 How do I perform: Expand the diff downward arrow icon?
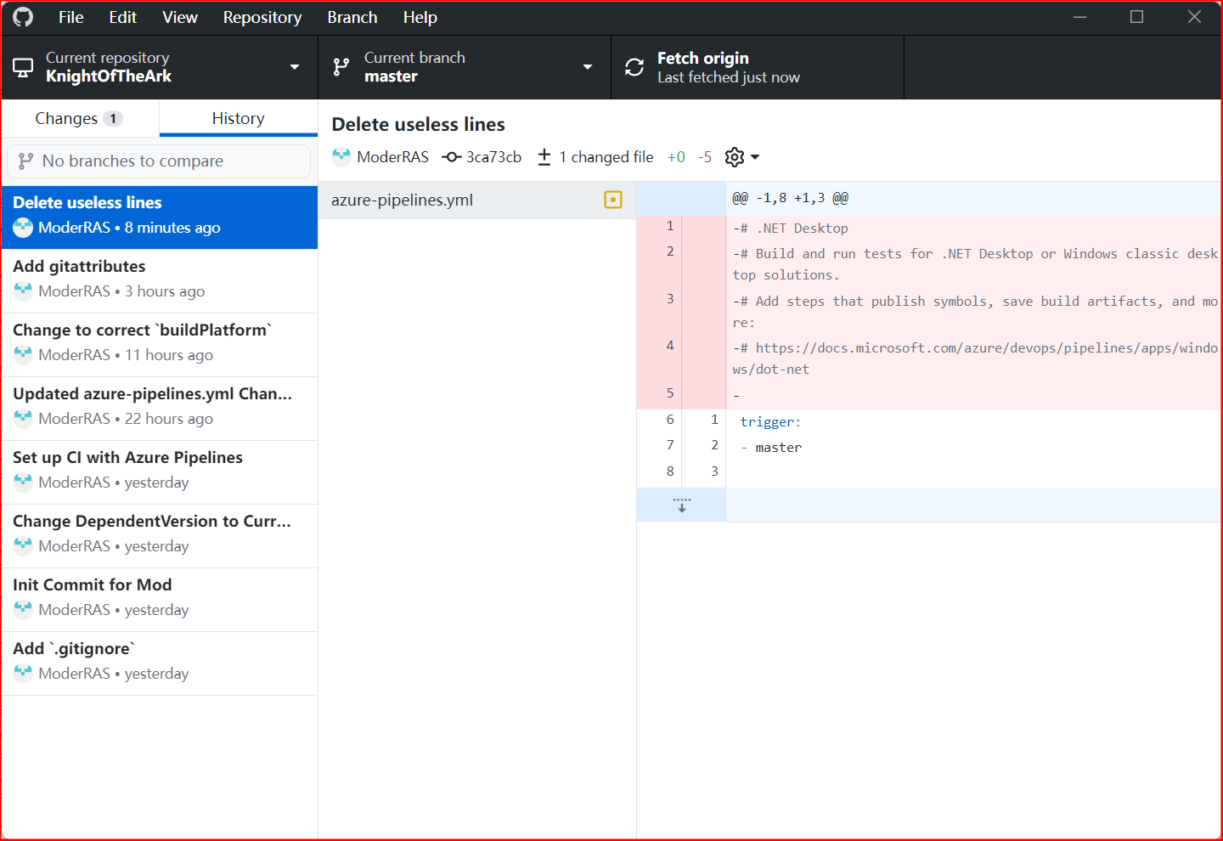[x=681, y=505]
